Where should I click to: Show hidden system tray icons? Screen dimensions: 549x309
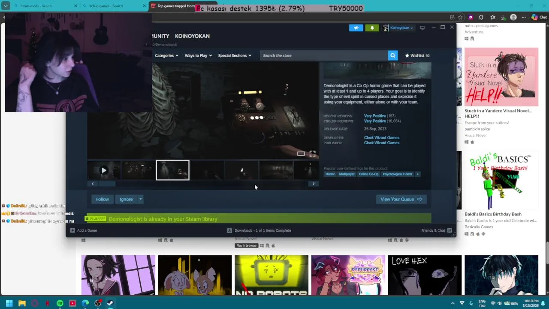click(452, 303)
